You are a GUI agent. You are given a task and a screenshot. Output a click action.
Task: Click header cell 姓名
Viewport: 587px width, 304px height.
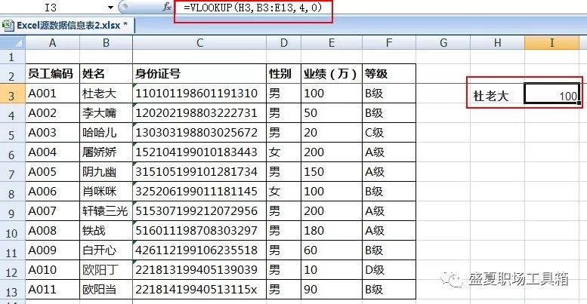106,74
